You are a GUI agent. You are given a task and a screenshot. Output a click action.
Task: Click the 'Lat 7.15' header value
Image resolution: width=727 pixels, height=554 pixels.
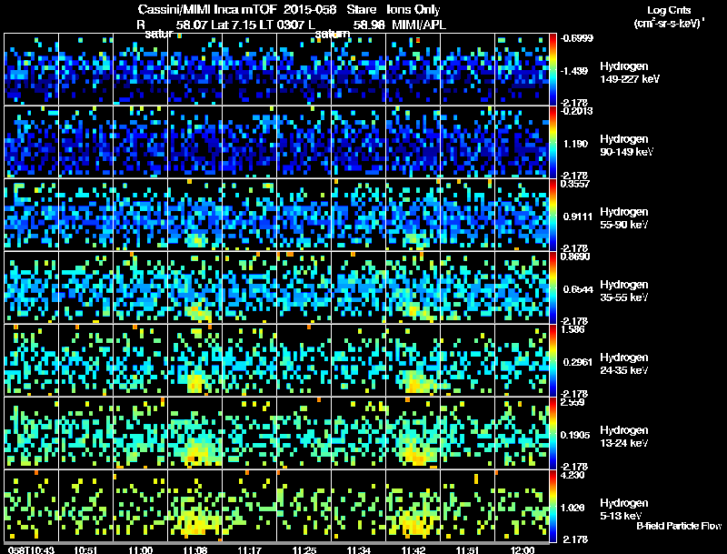[234, 25]
